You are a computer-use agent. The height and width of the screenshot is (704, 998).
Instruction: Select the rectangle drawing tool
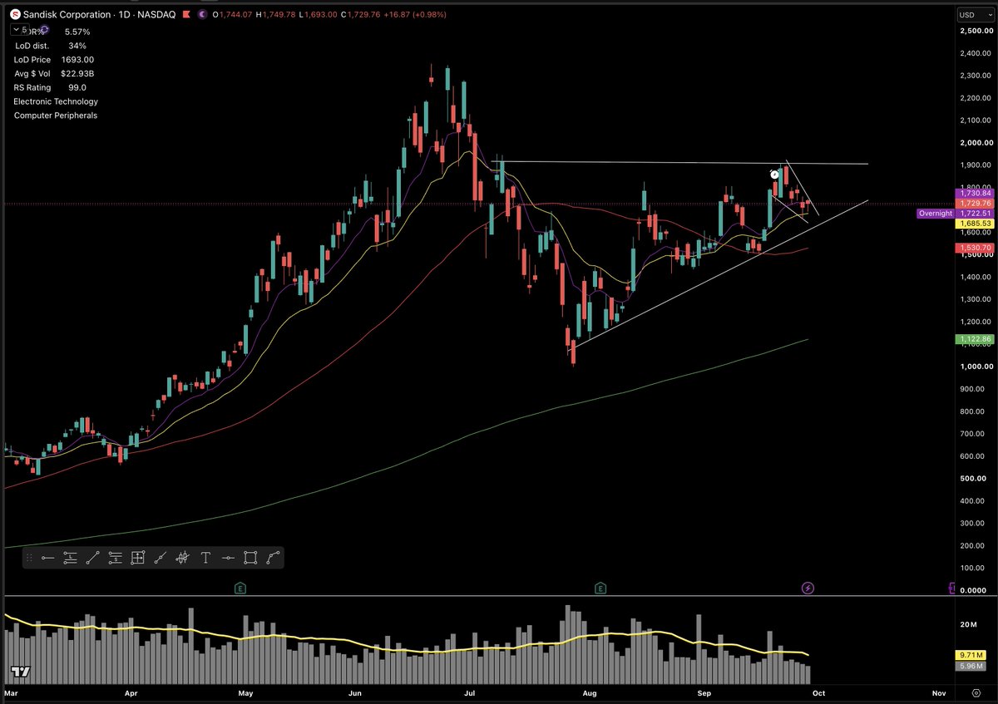(250, 558)
